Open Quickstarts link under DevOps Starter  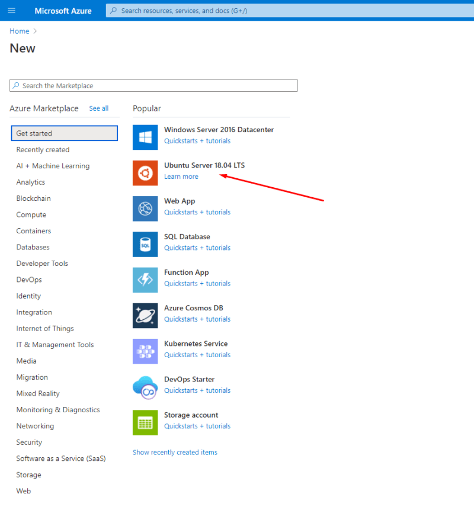197,390
